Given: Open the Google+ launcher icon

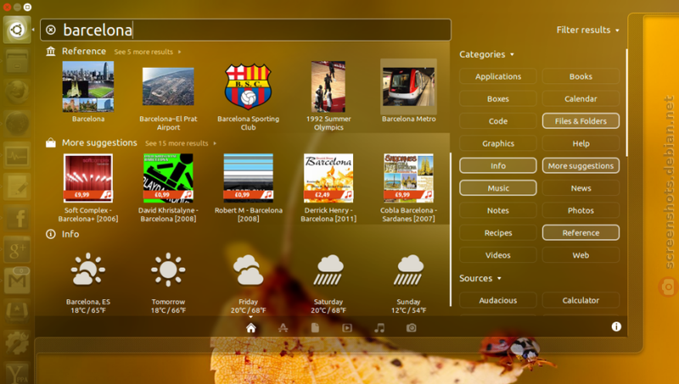Looking at the screenshot, I should click(x=17, y=249).
